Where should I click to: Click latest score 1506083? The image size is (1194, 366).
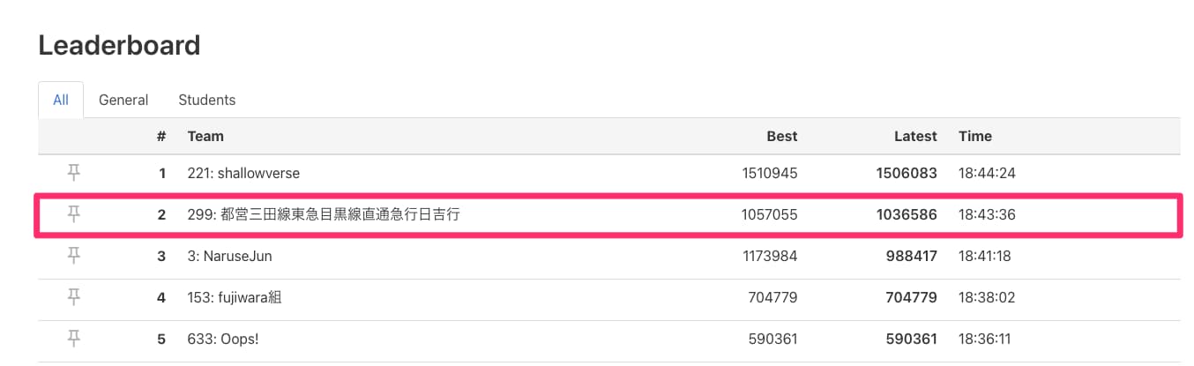point(906,174)
